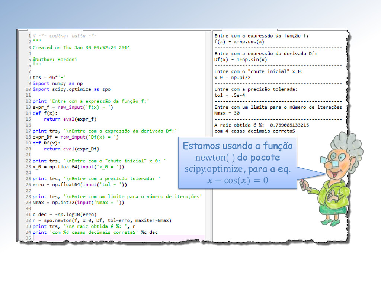Image resolution: width=381 pixels, height=286 pixels.
Task: Click console prompt 'Entre com a precisão tolerada:'
Action: (x=256, y=89)
